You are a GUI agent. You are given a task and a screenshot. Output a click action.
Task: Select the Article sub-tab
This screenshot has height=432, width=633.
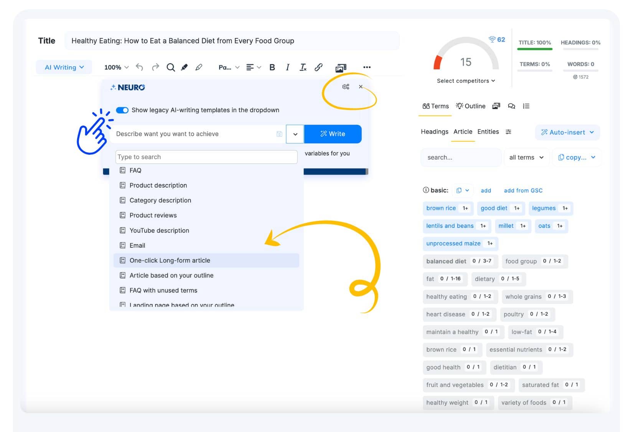[x=463, y=132]
